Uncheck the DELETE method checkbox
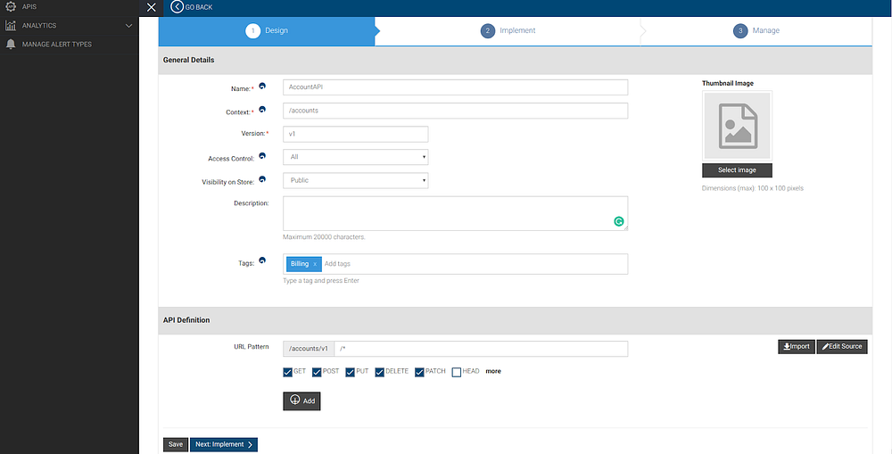Image resolution: width=892 pixels, height=454 pixels. pos(379,372)
